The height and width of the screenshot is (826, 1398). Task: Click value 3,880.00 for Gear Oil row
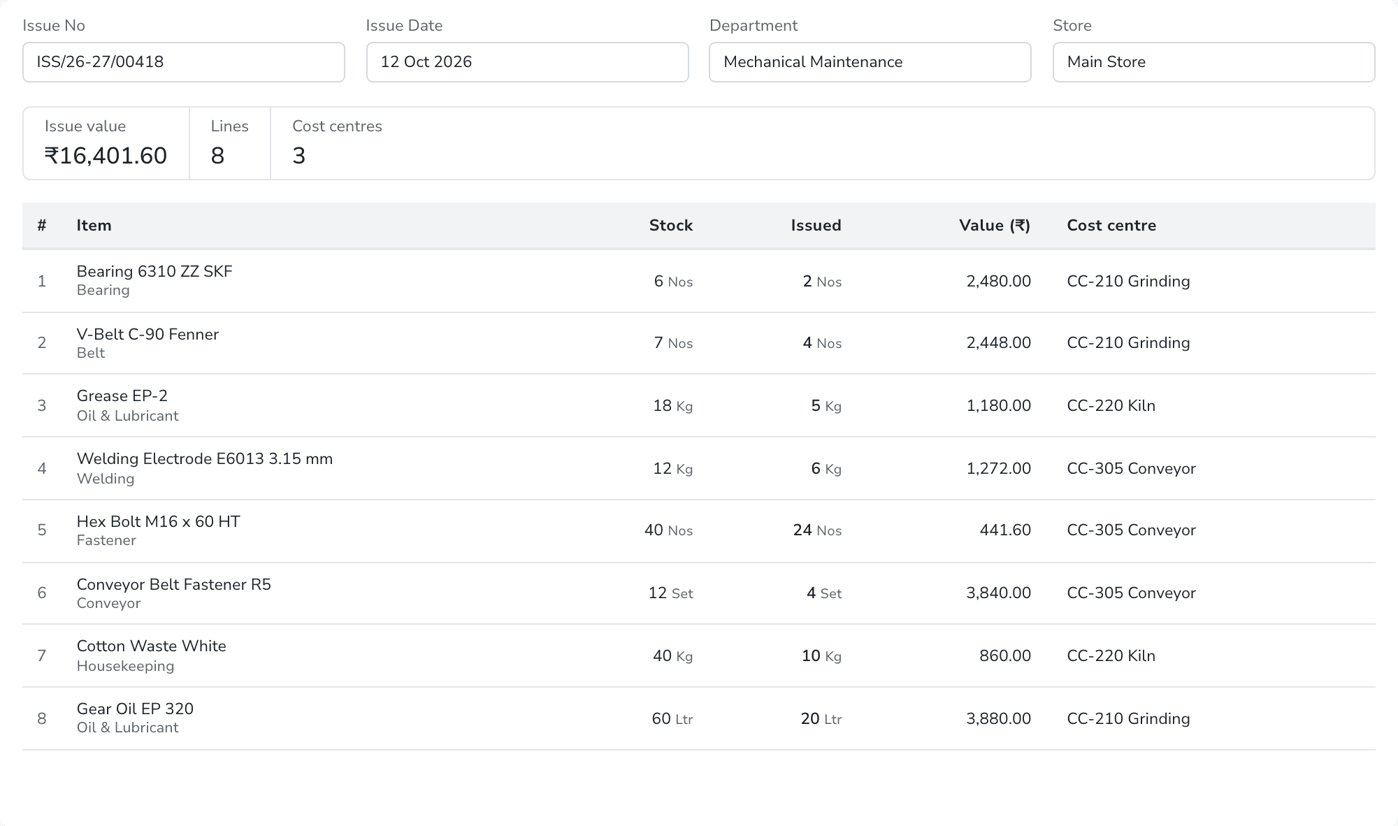pyautogui.click(x=998, y=719)
